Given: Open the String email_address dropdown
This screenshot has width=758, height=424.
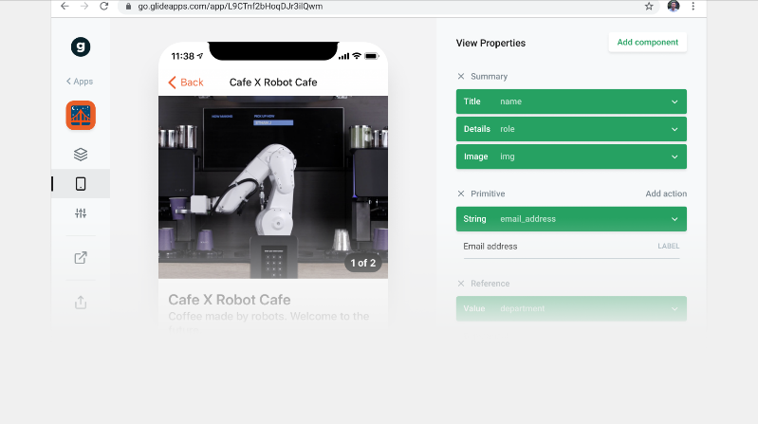Looking at the screenshot, I should (x=571, y=219).
